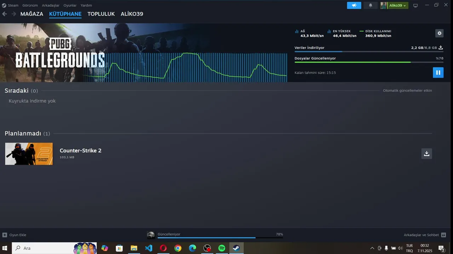
Task: Click the Sıradaki section header
Action: coord(21,91)
